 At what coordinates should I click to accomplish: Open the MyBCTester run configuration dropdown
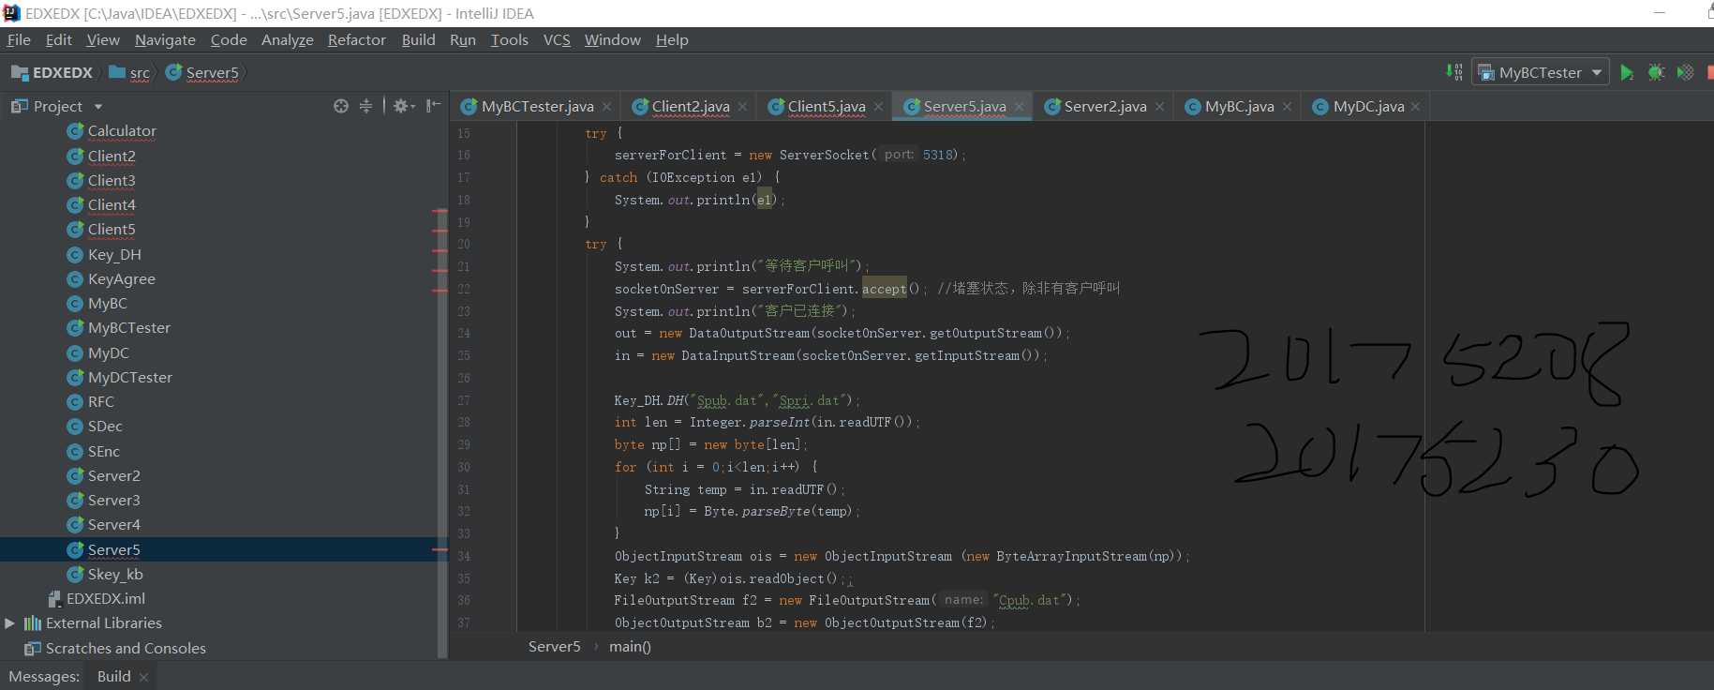[1541, 72]
